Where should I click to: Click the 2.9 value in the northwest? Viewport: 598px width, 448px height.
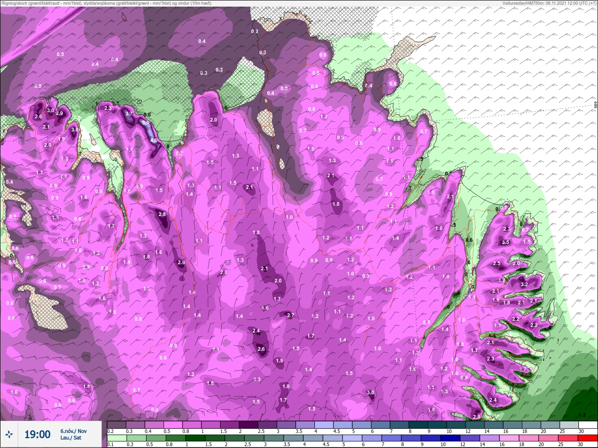(59, 113)
